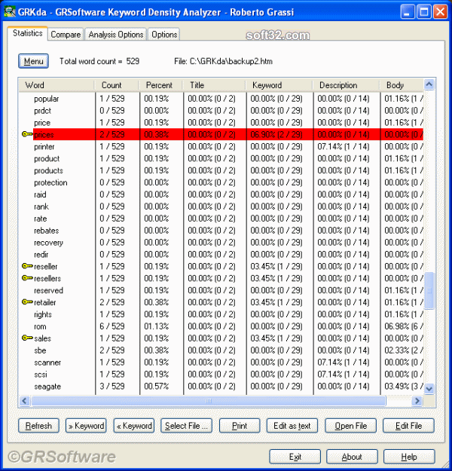Image resolution: width=452 pixels, height=471 pixels.
Task: Open the Analysis Options tab
Action: [x=116, y=35]
